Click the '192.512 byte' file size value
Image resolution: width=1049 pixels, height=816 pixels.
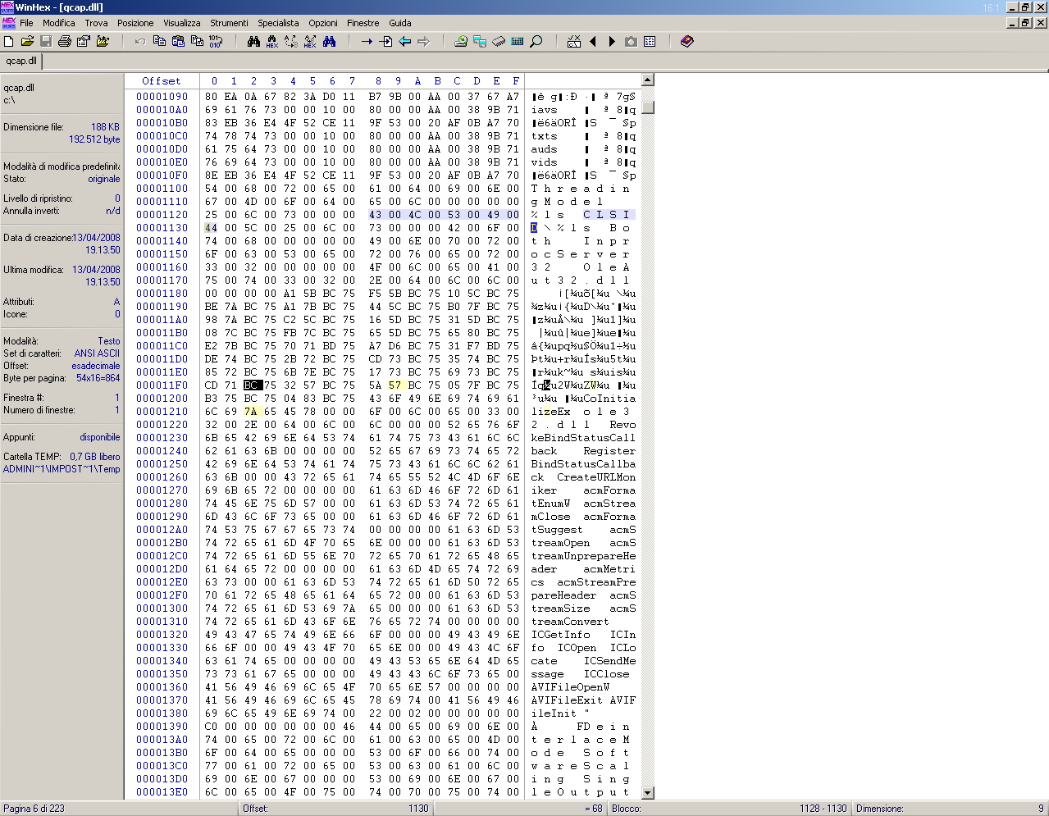[x=94, y=139]
